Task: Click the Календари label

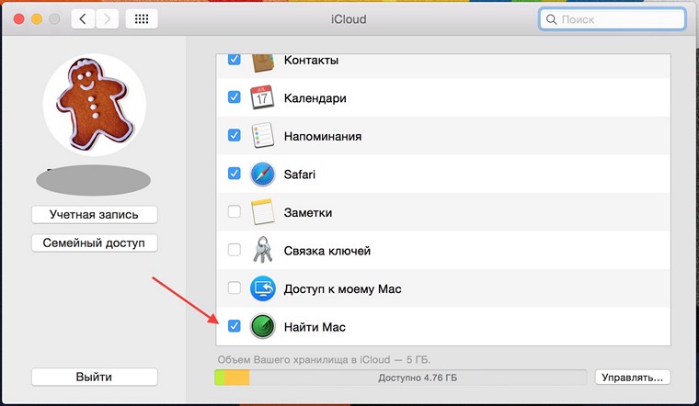Action: tap(315, 98)
